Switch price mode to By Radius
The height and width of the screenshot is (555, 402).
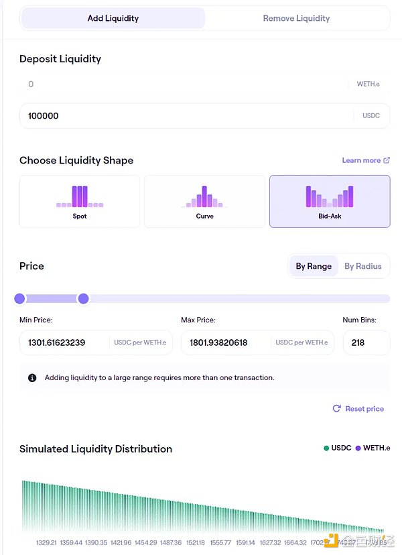[362, 266]
